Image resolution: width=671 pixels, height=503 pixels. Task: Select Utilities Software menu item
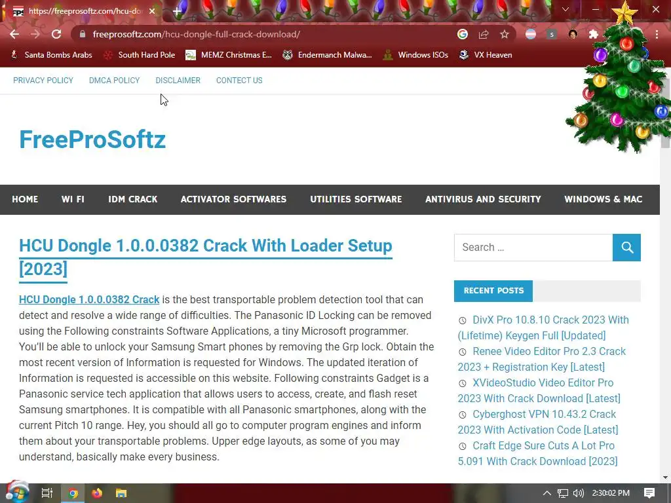click(x=356, y=199)
